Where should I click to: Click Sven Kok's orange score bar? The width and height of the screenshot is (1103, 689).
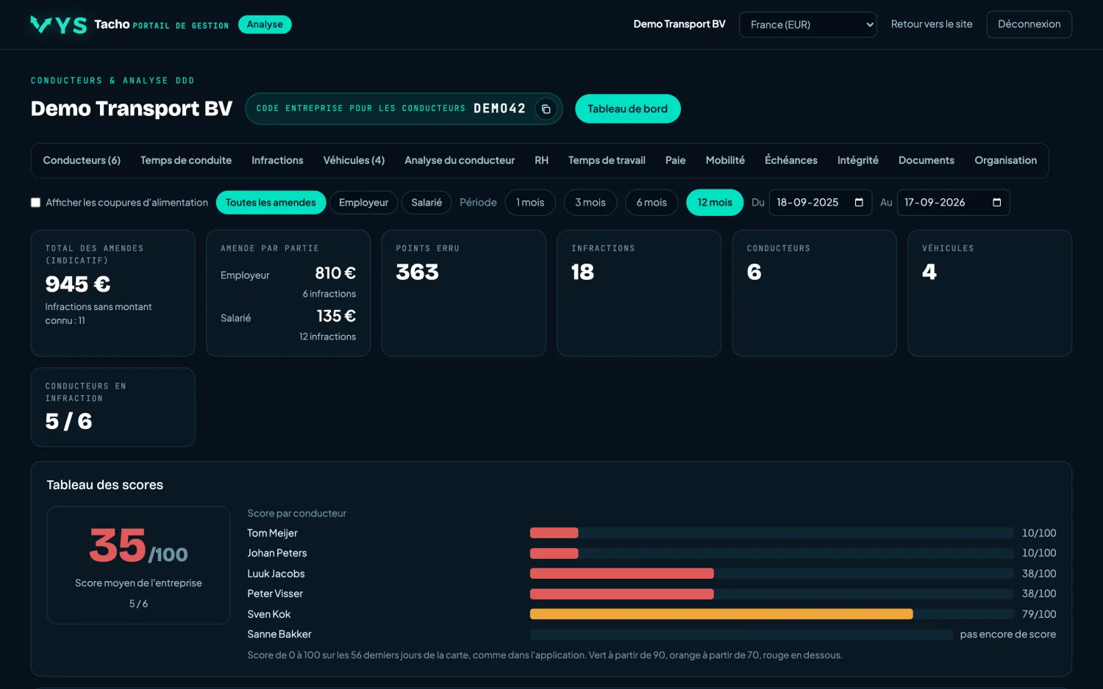(721, 614)
